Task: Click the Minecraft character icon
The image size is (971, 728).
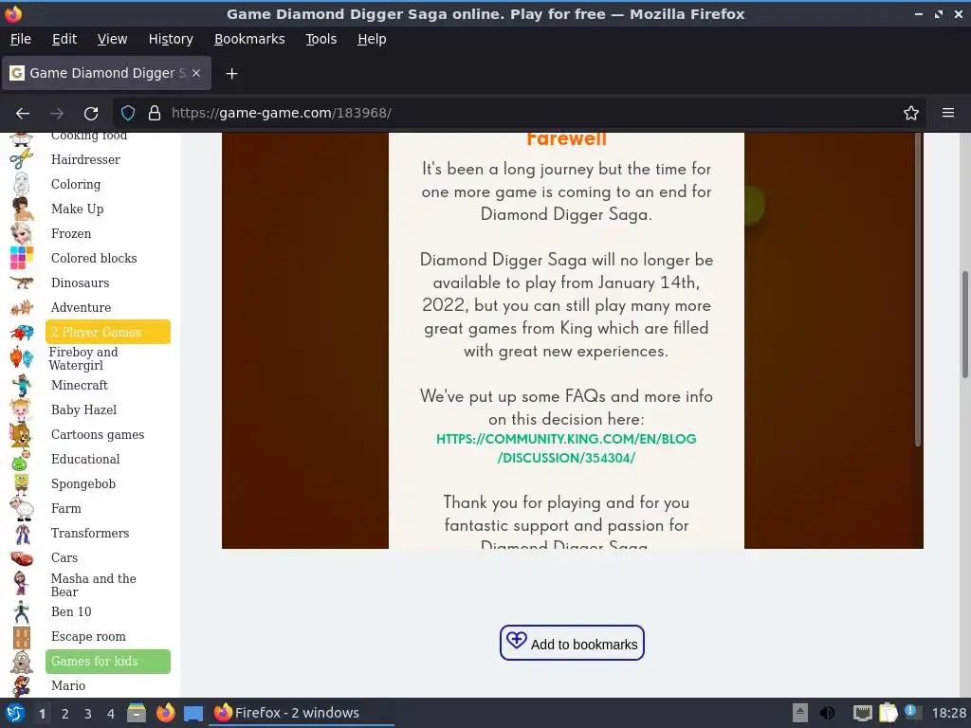Action: pyautogui.click(x=22, y=385)
